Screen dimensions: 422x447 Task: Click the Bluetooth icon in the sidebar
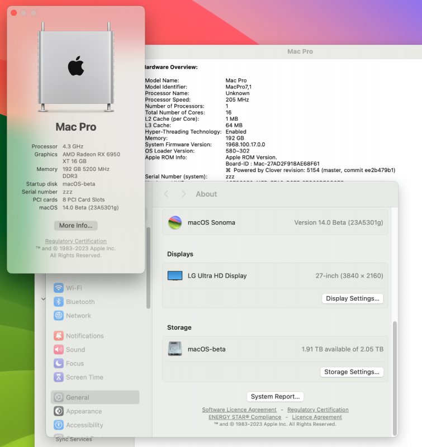(x=59, y=302)
